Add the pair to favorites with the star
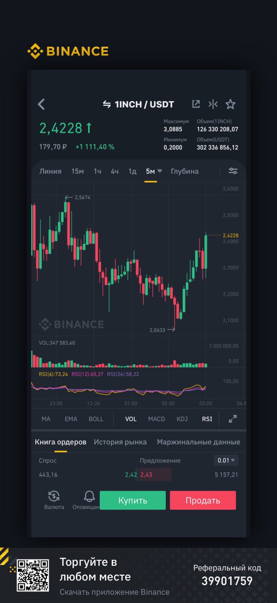The height and width of the screenshot is (603, 277). (231, 104)
